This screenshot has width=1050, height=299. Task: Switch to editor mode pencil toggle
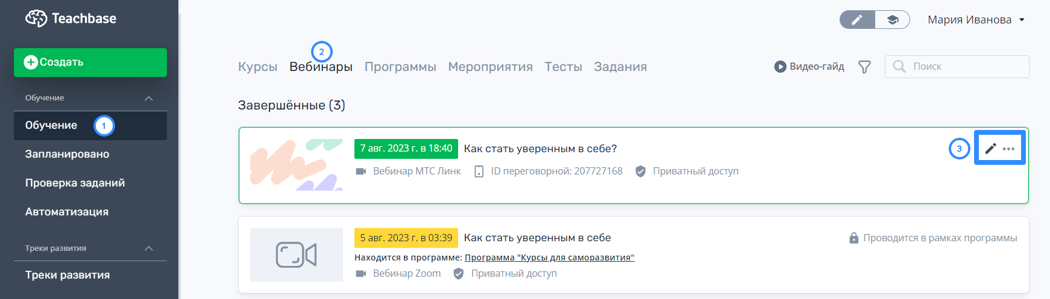pyautogui.click(x=857, y=20)
